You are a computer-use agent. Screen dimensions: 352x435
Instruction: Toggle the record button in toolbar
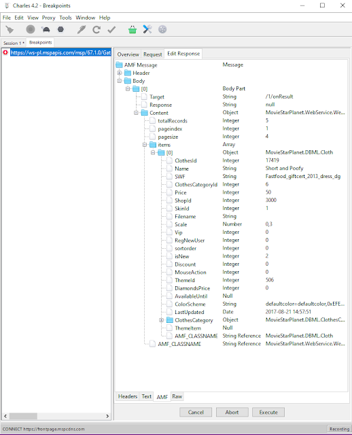[x=31, y=29]
